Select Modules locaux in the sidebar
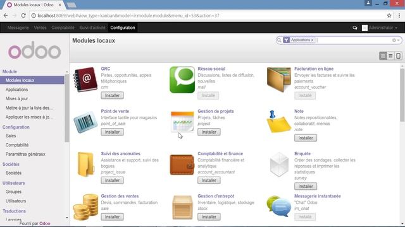This screenshot has height=227, width=405. click(32, 80)
